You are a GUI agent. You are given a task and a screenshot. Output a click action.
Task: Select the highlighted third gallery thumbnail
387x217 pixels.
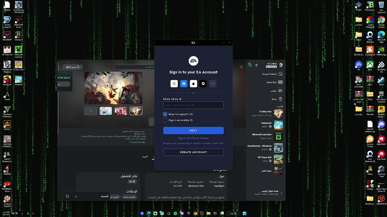coord(136,111)
